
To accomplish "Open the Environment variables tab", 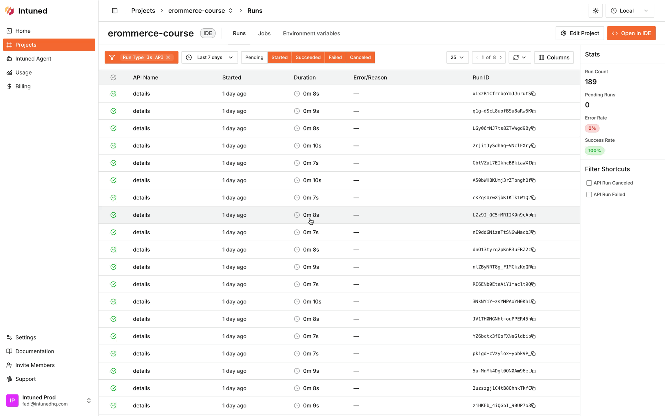I will [x=311, y=33].
